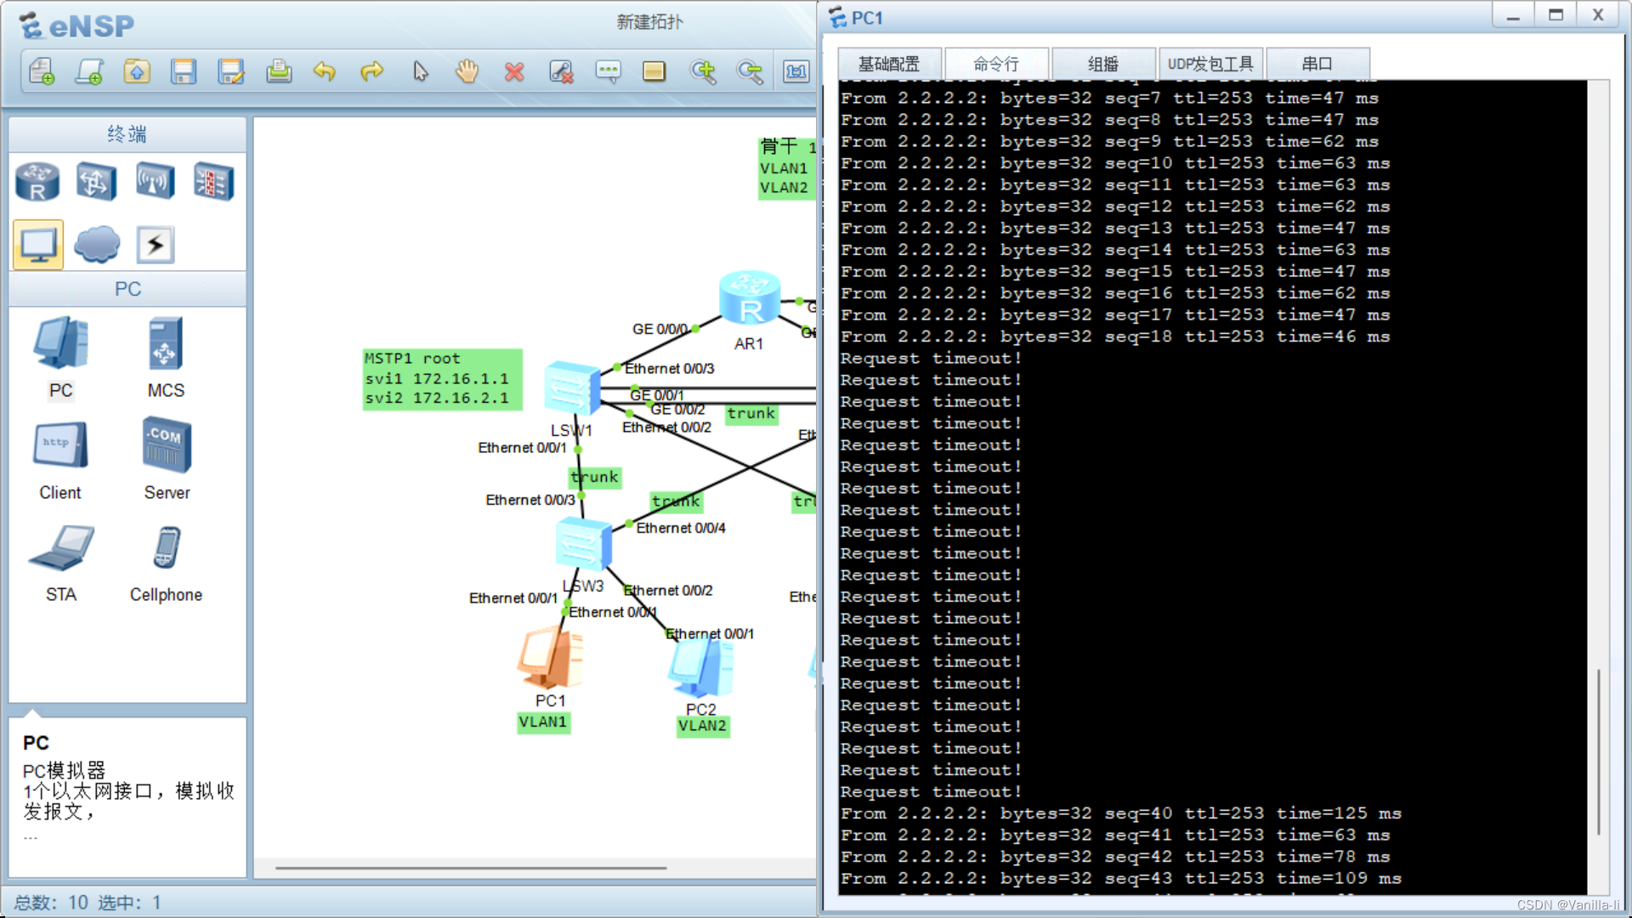Click the 命令行 tab in PC1
1632x918 pixels.
(996, 64)
